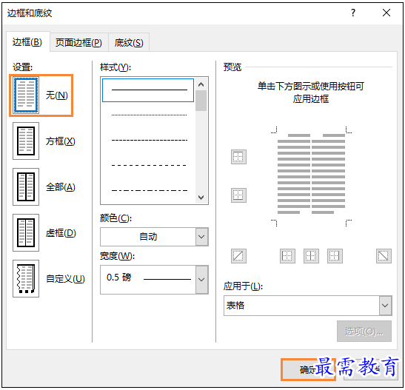Click the style list scrollbar thumb
This screenshot has height=390, width=405.
click(x=201, y=101)
